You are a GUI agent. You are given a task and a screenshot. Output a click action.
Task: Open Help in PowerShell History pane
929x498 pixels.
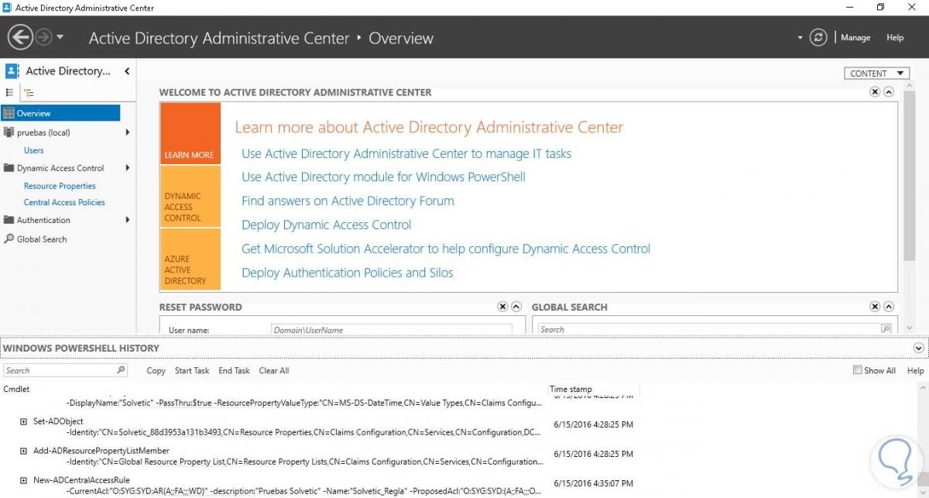click(x=916, y=370)
